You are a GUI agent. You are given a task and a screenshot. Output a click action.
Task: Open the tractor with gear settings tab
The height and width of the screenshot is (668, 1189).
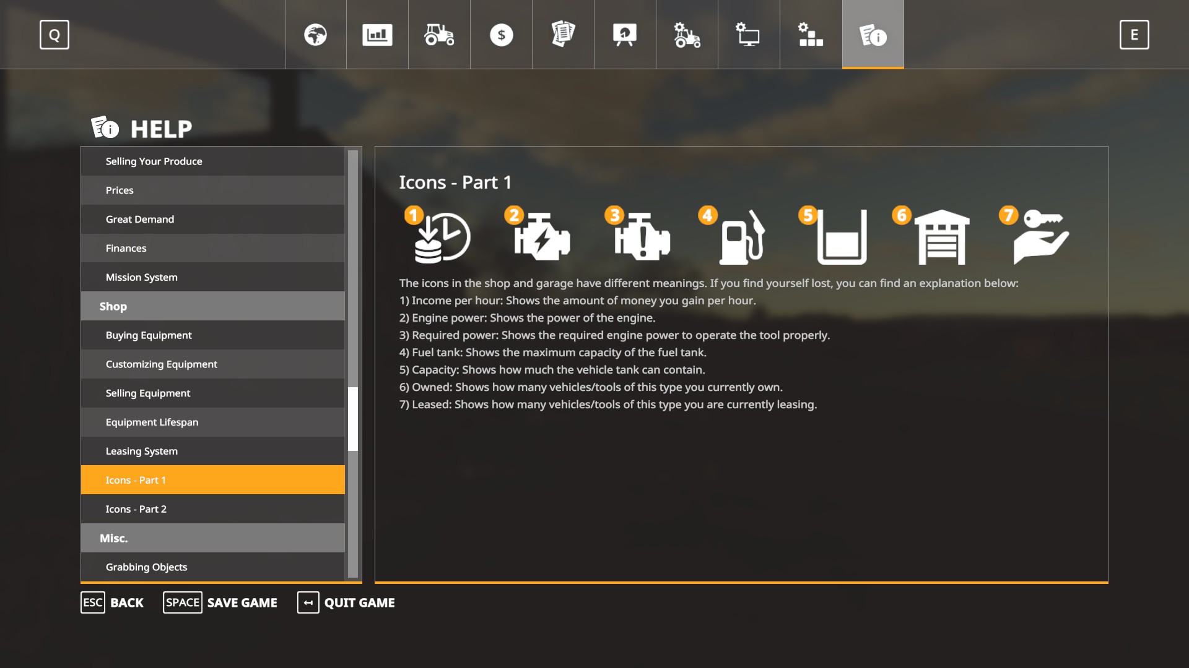pyautogui.click(x=687, y=35)
